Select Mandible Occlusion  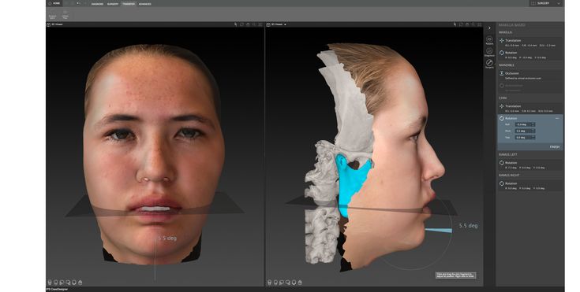tap(530, 76)
